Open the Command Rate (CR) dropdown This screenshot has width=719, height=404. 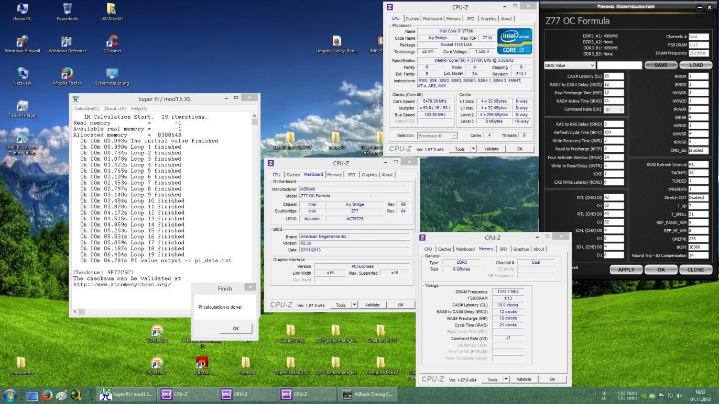tap(614, 109)
